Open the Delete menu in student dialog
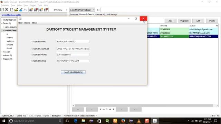 click(27, 23)
